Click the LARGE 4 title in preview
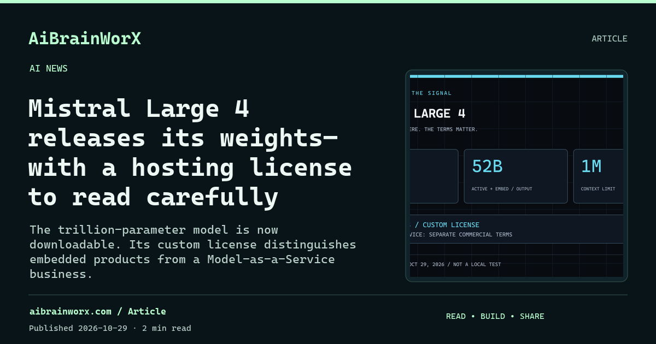 click(x=440, y=114)
